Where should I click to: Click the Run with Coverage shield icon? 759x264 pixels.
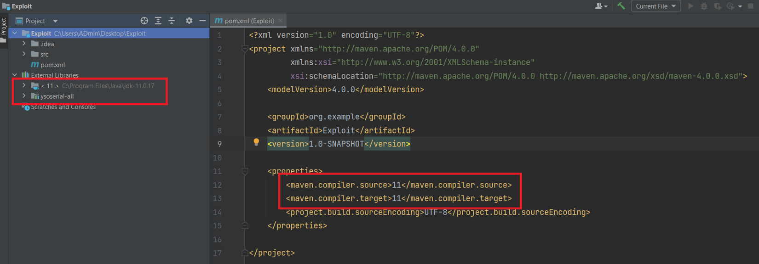pos(718,6)
